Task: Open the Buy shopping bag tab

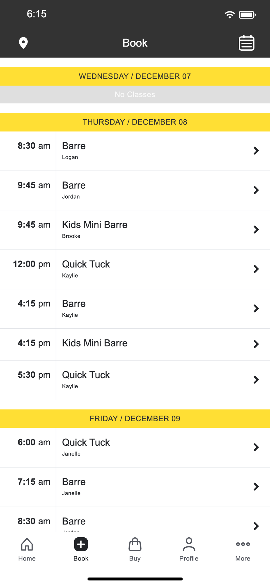Action: (x=135, y=549)
